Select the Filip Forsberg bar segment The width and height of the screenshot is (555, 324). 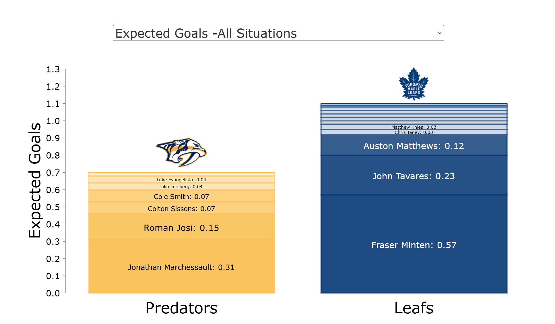(181, 186)
